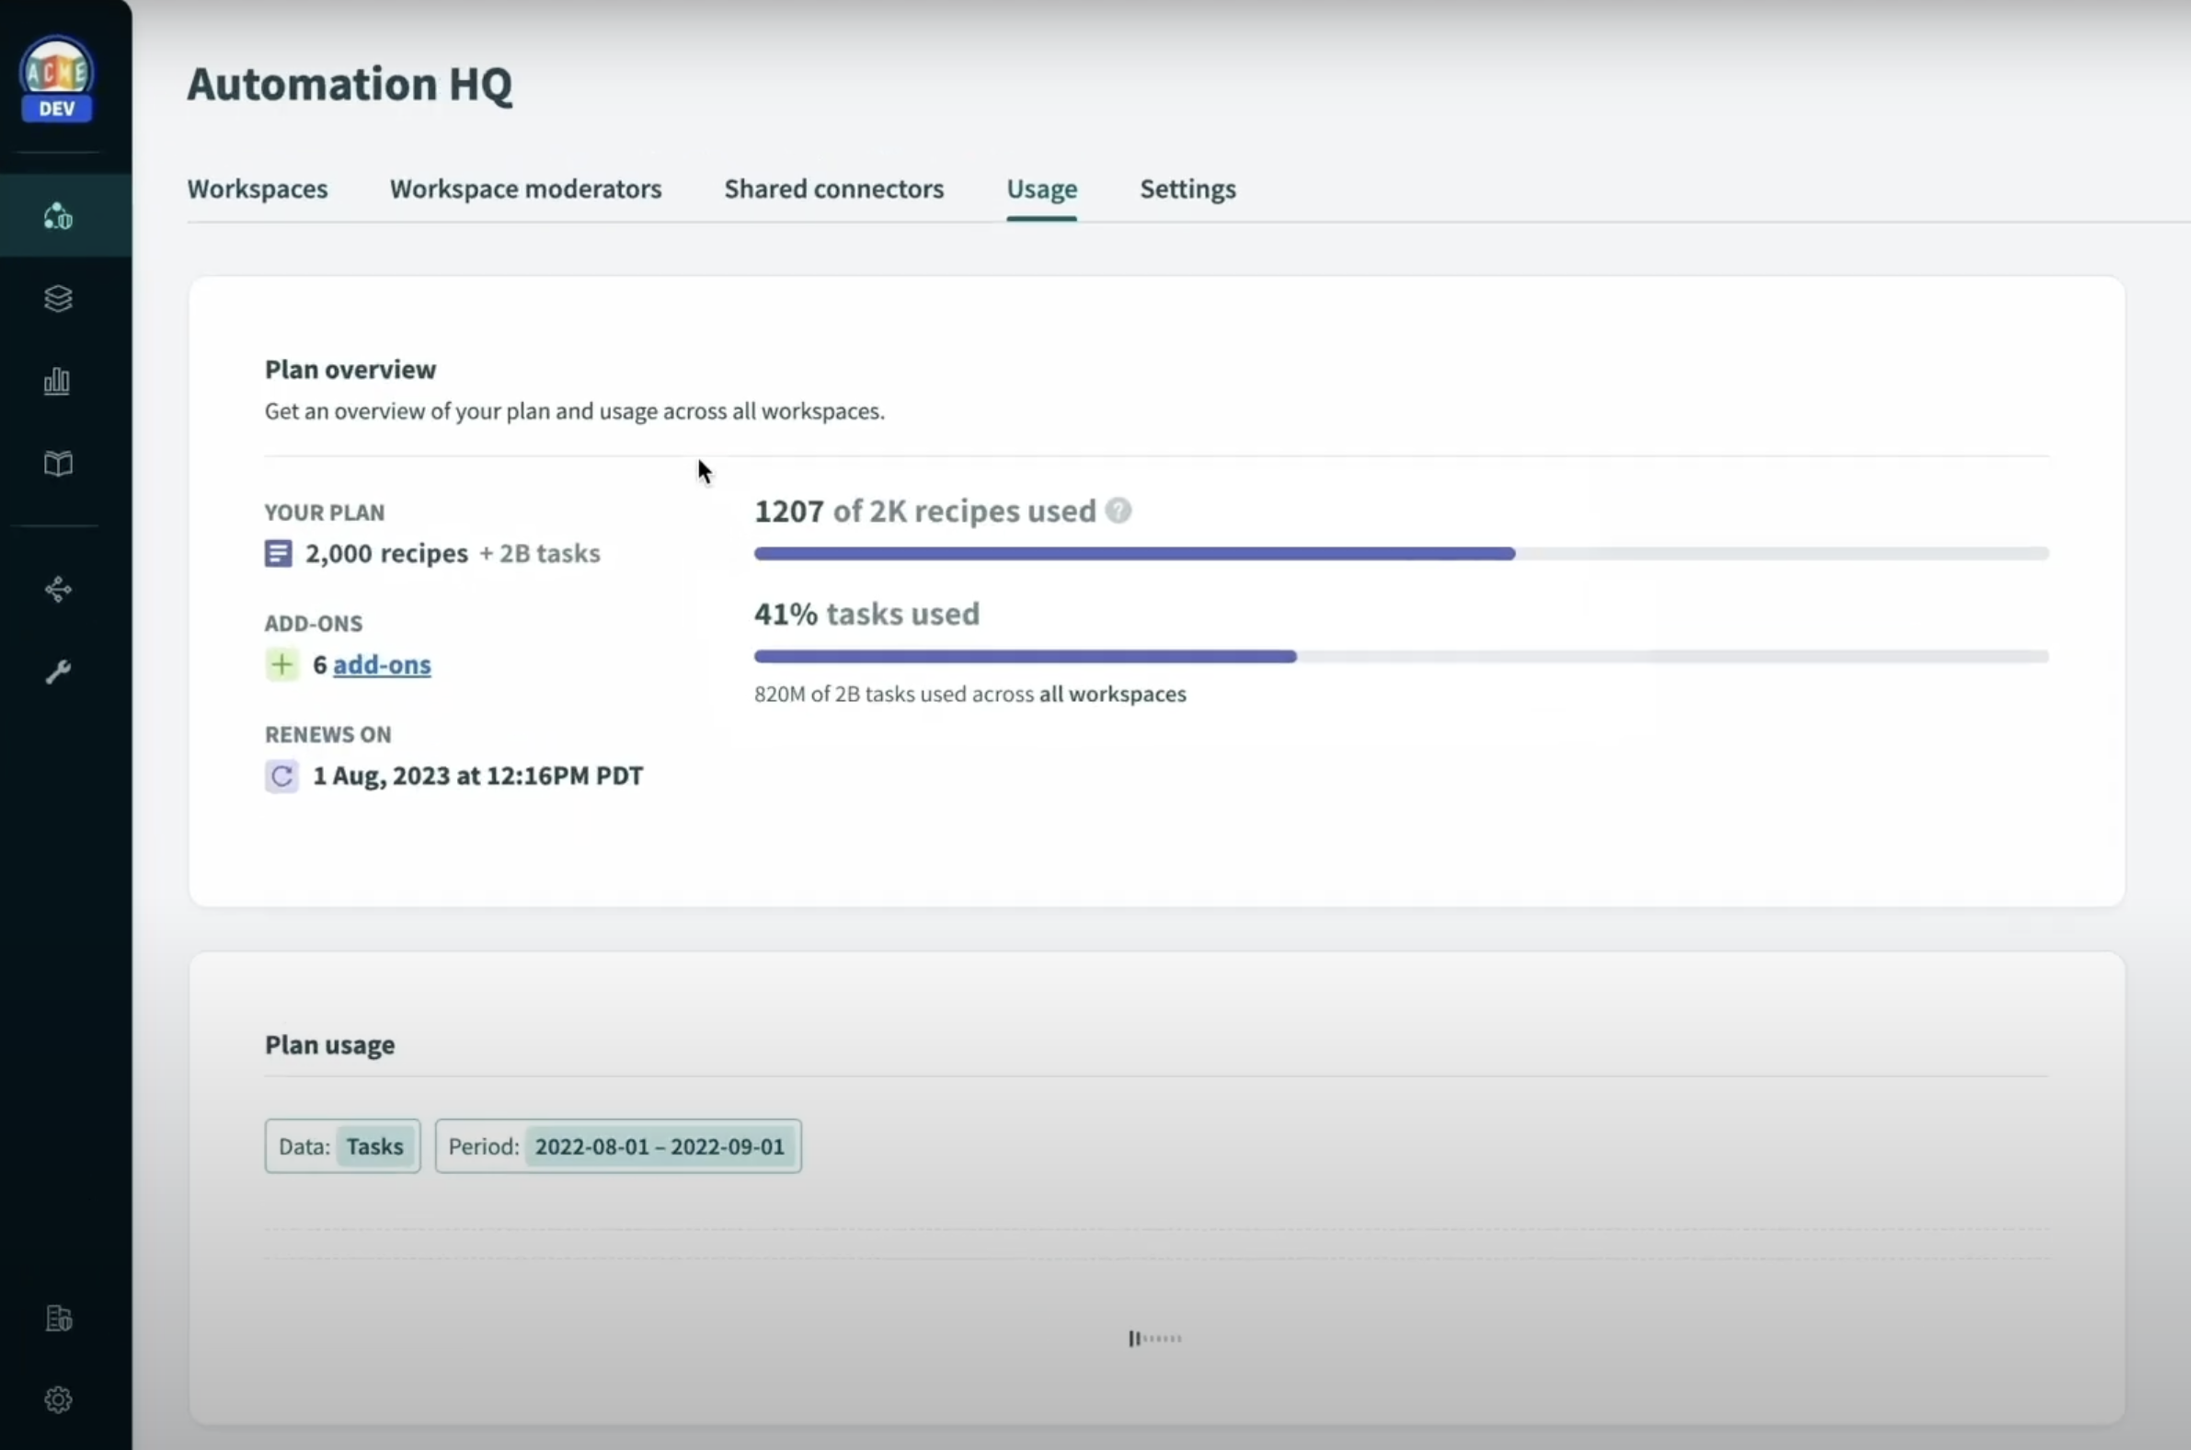This screenshot has width=2191, height=1450.
Task: Click the recipes question-mark help bubble
Action: [1118, 510]
